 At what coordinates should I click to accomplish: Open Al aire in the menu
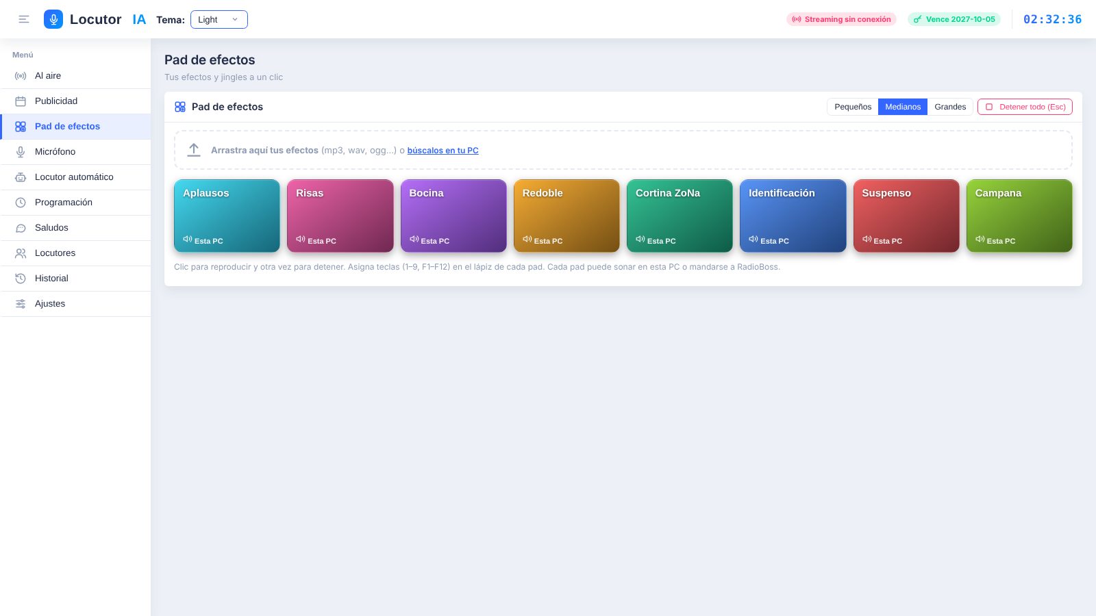click(x=75, y=76)
